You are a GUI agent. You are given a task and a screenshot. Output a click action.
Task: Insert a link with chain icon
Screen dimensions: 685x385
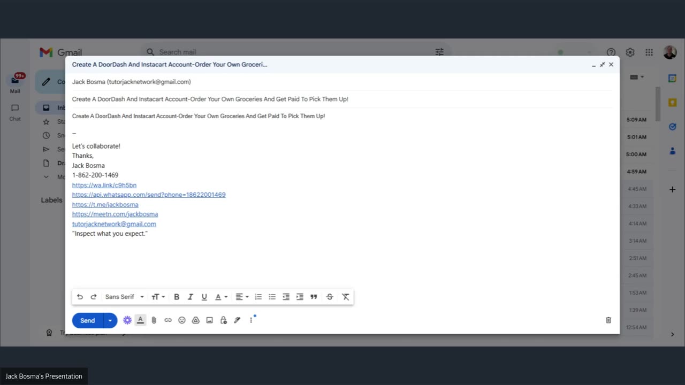(x=168, y=320)
